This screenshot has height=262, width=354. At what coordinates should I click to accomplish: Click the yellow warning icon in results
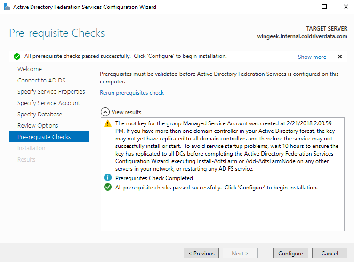(x=108, y=123)
